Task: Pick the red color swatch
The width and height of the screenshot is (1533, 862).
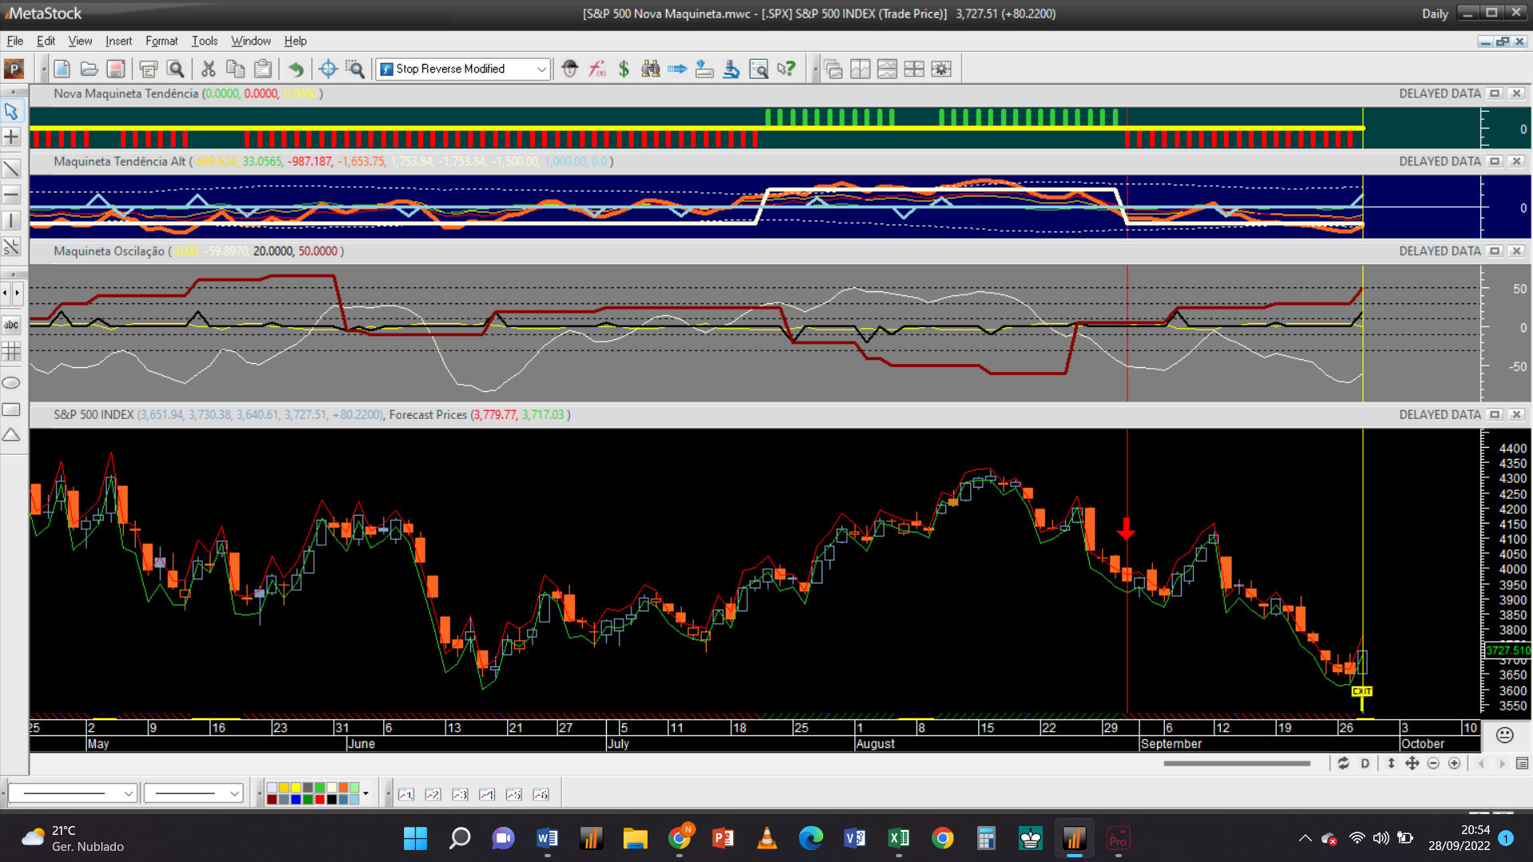Action: [x=319, y=799]
